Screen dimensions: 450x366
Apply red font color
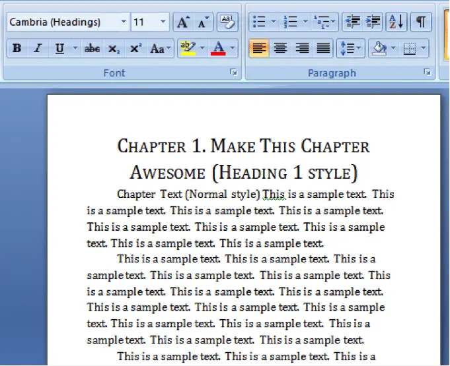tap(219, 48)
